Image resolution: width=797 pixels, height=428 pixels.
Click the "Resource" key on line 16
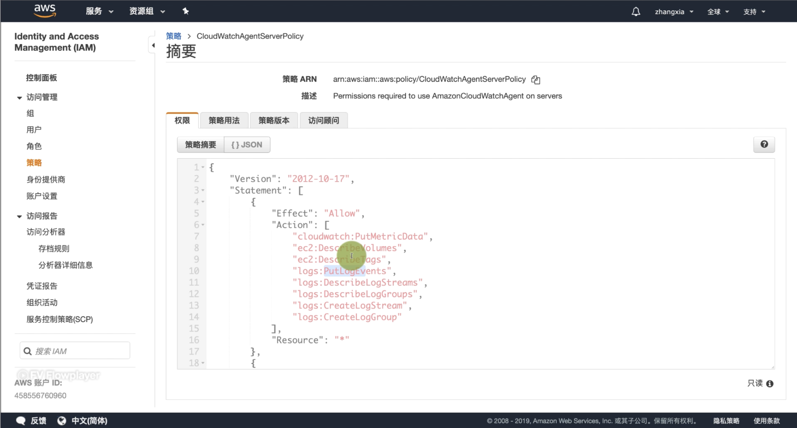point(297,340)
